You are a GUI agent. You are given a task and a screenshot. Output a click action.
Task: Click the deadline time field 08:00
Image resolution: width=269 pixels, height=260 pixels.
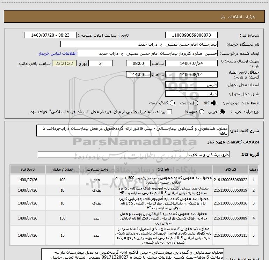pyautogui.click(x=138, y=64)
